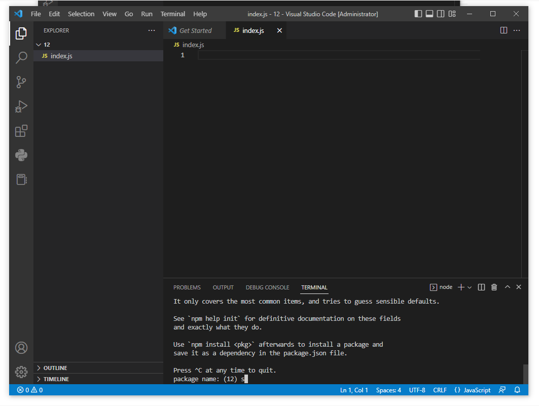The height and width of the screenshot is (406, 539).
Task: Open the Explorer view in activity bar
Action: pyautogui.click(x=21, y=33)
